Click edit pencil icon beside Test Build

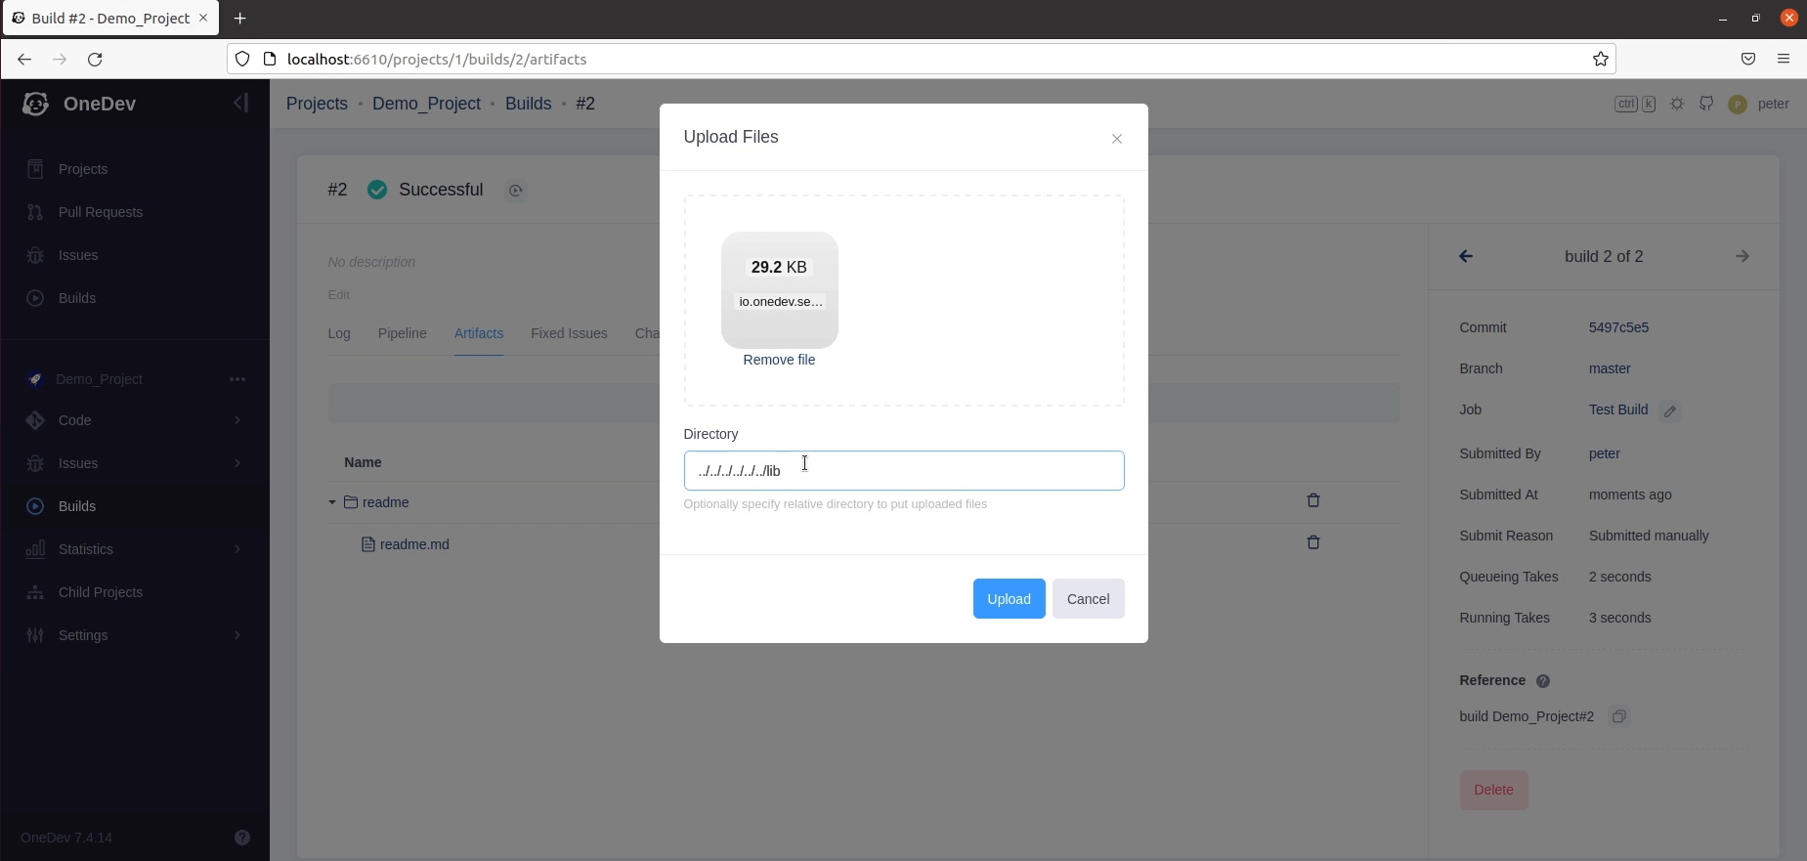point(1670,411)
